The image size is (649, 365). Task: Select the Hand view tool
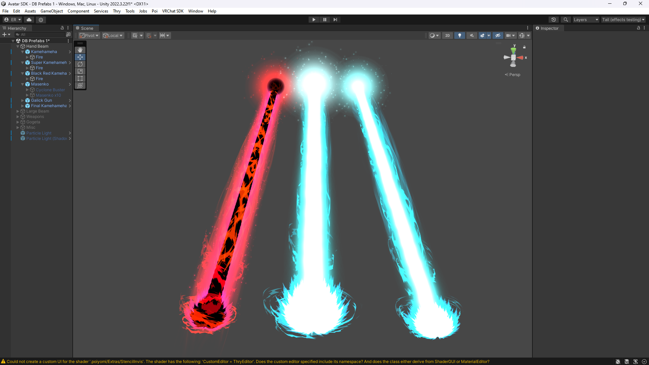point(80,50)
